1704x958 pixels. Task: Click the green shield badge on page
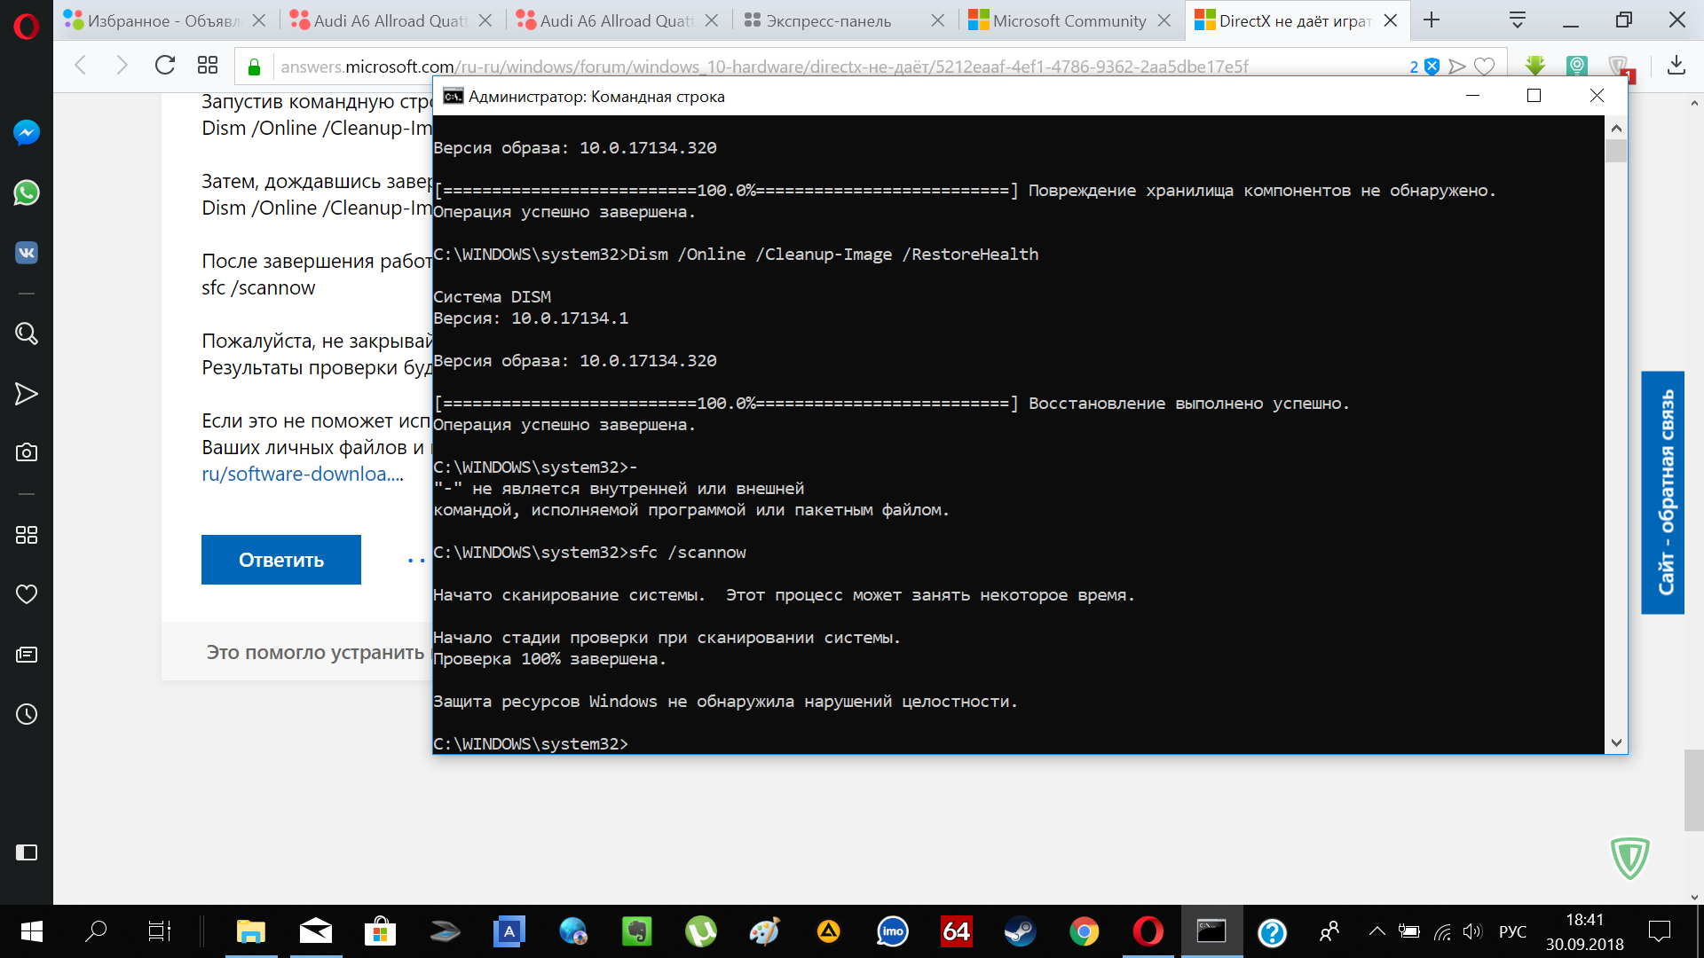[x=1630, y=858]
